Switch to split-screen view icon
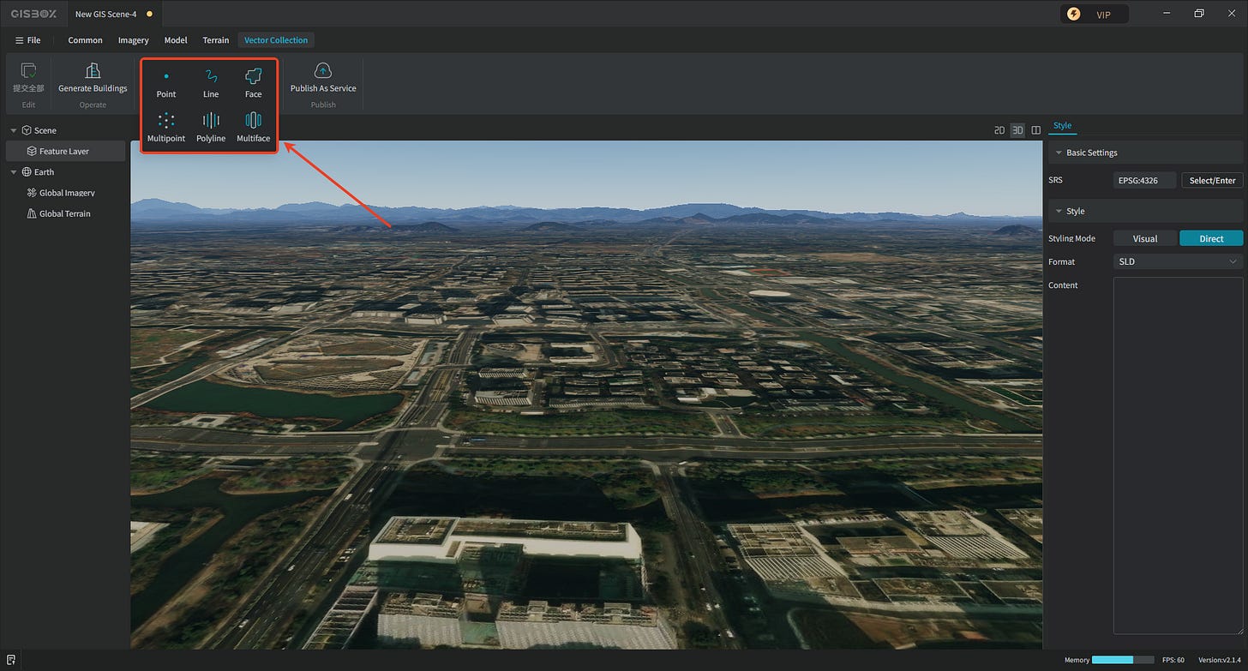 point(1035,130)
